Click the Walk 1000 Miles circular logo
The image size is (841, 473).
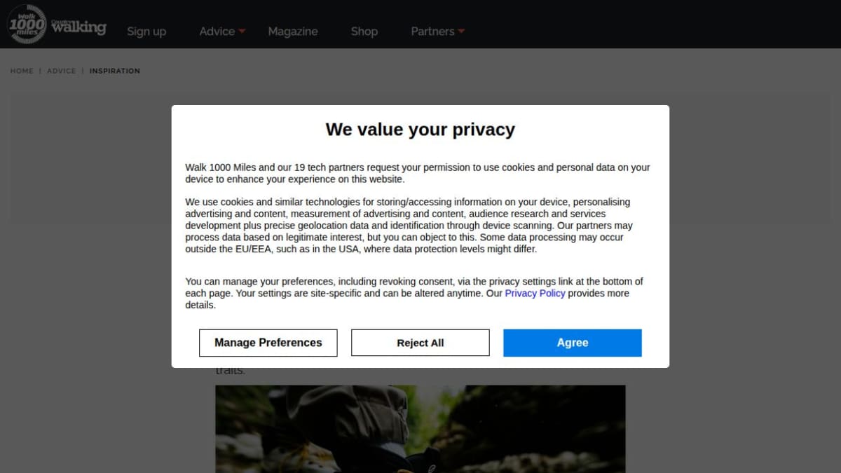pos(27,25)
